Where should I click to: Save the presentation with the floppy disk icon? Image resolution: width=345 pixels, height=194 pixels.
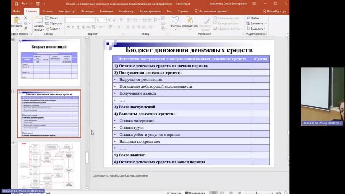[16, 4]
